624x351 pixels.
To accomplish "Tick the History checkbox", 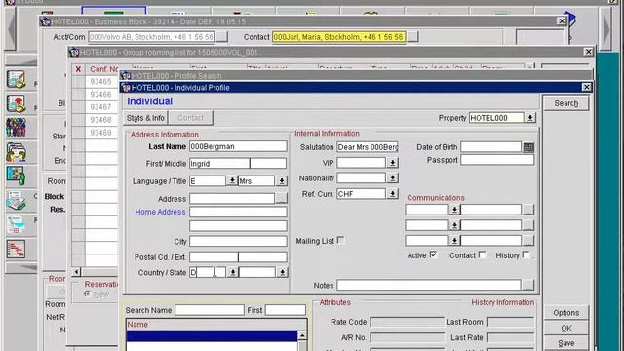I will click(x=526, y=254).
